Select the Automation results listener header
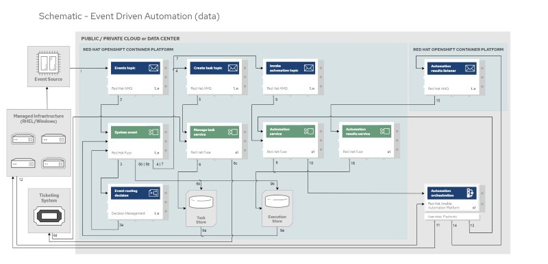Screen dimensions: 548x264 (452, 69)
